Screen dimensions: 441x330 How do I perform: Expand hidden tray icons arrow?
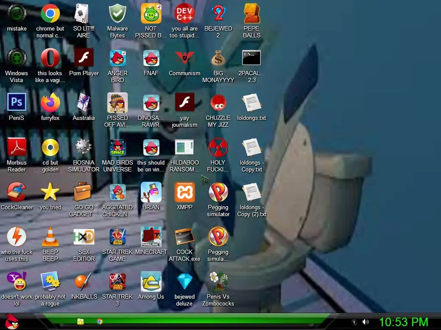point(354,322)
